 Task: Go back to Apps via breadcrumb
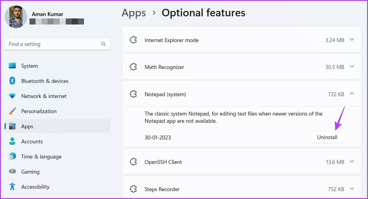(134, 13)
